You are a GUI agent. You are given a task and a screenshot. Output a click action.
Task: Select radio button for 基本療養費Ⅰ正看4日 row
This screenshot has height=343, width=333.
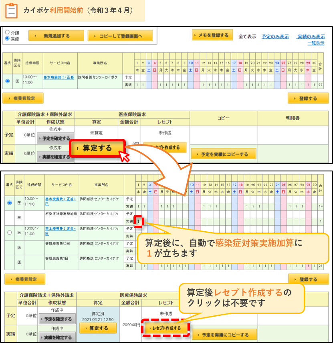pos(10,232)
